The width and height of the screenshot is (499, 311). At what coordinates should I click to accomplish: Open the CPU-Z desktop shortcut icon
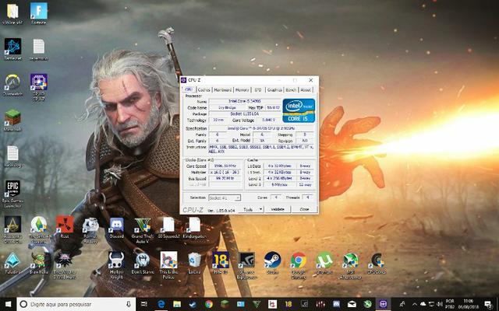coord(39,87)
